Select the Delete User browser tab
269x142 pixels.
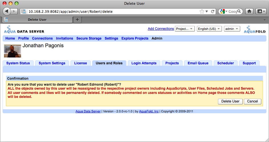pyautogui.click(x=37, y=20)
